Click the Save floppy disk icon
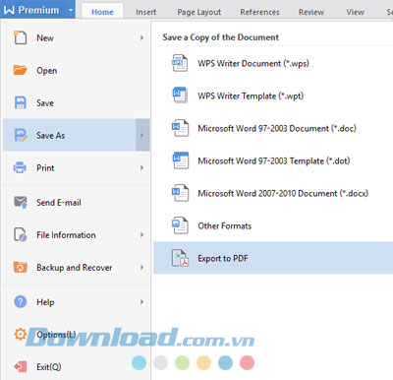Viewport: 393px width, 380px height. [20, 102]
